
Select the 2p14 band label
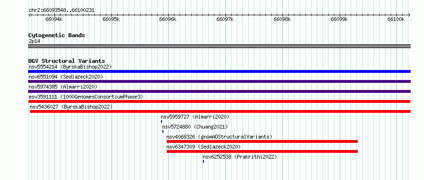(34, 41)
